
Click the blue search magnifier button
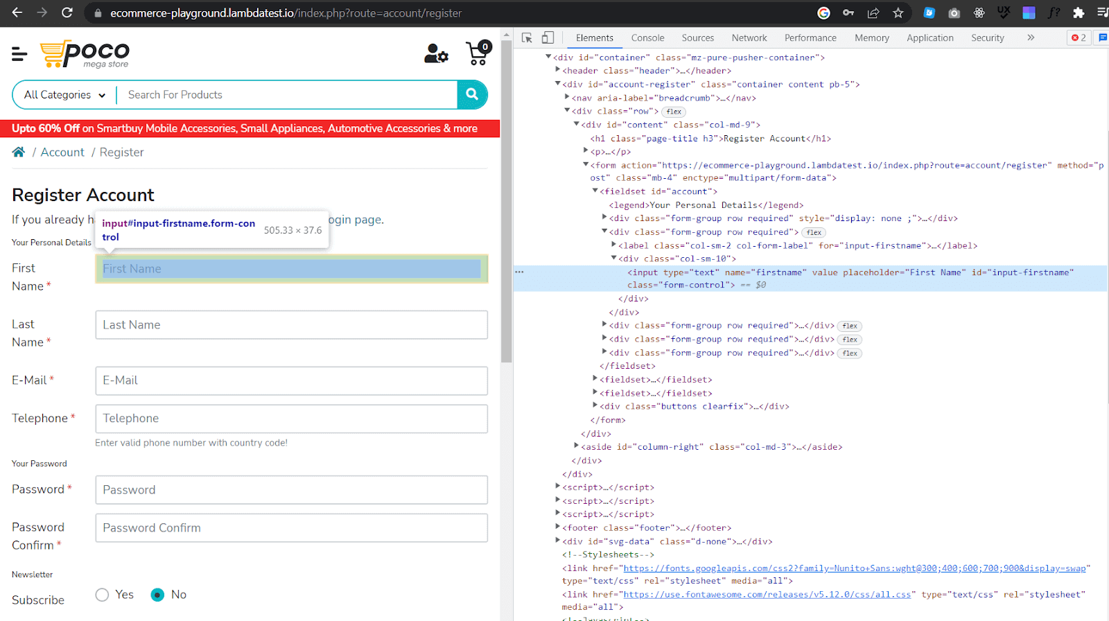[472, 94]
